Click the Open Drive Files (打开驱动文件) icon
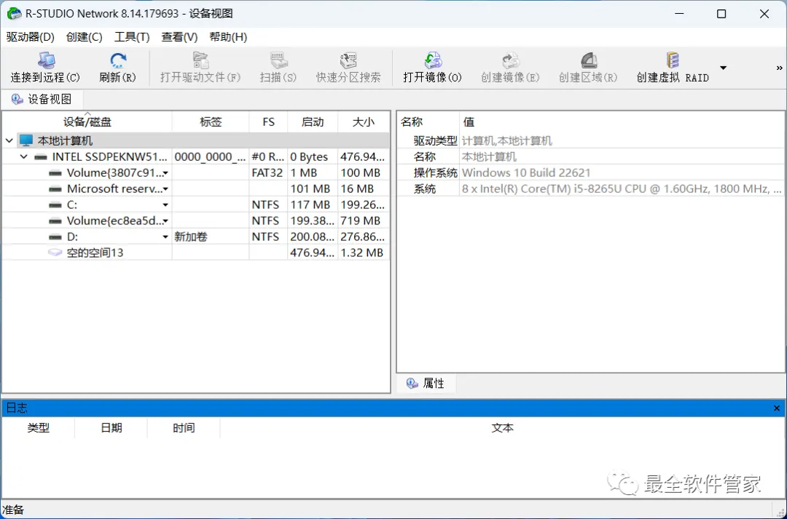The image size is (787, 519). coord(201,60)
